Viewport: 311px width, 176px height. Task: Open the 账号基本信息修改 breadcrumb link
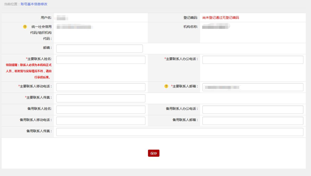[34, 4]
